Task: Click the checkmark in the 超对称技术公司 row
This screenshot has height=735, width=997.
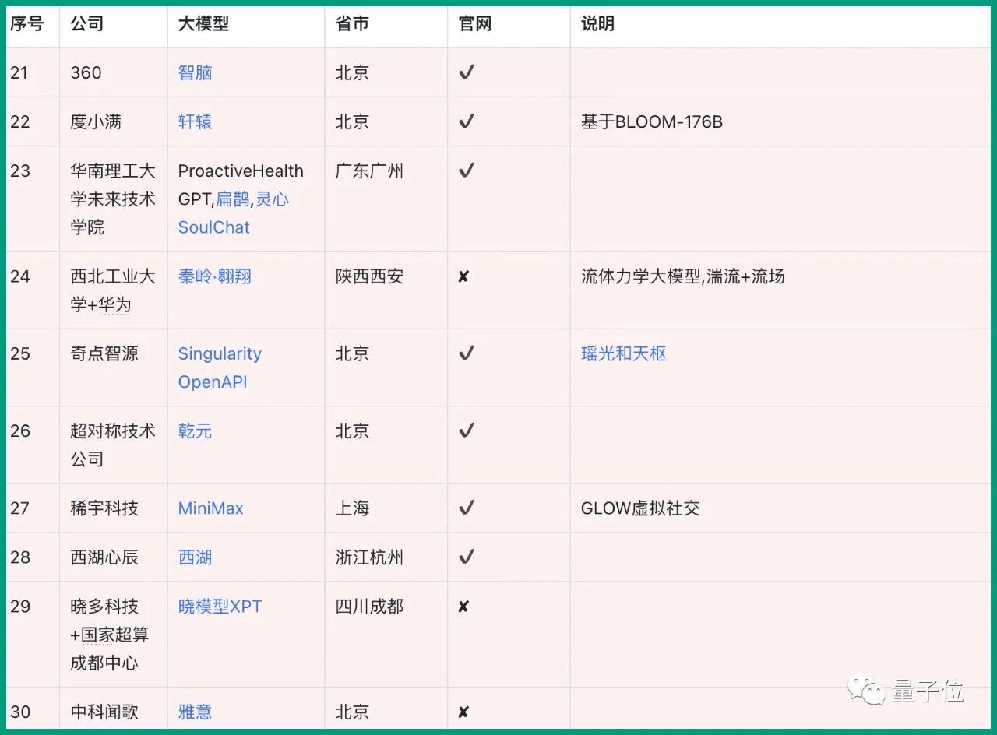Action: point(467,431)
